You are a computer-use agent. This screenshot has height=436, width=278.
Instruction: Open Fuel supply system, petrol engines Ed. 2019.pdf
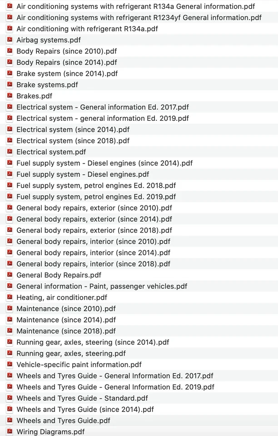[x=95, y=196]
